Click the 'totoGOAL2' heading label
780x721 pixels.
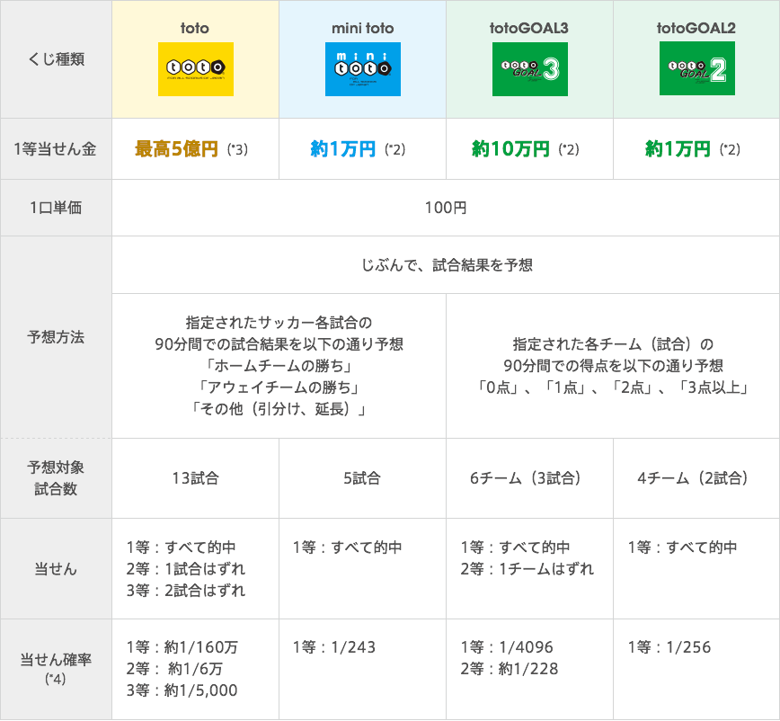click(x=696, y=28)
